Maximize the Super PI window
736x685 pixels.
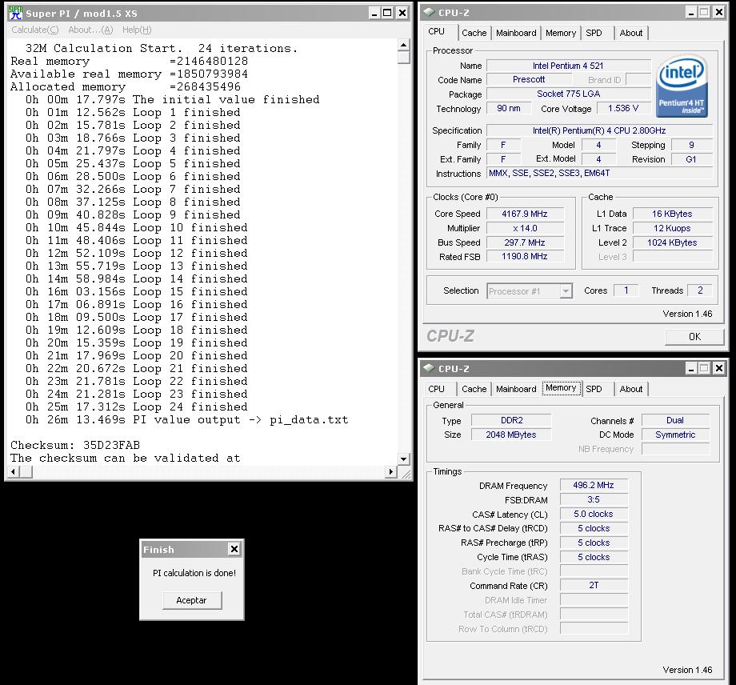coord(387,13)
